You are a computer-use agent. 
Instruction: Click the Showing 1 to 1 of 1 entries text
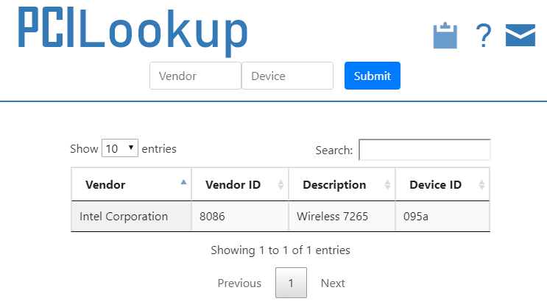280,250
